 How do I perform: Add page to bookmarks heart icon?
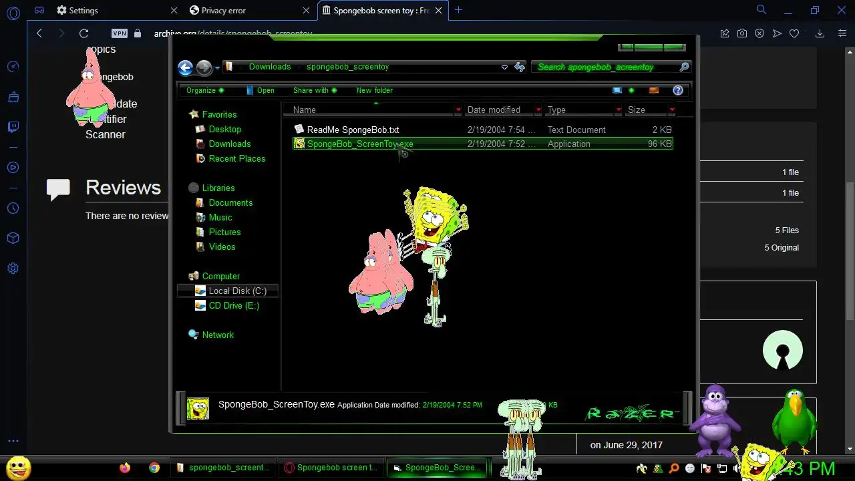(x=794, y=33)
